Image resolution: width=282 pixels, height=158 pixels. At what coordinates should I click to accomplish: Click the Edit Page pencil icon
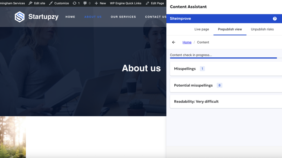click(x=148, y=3)
